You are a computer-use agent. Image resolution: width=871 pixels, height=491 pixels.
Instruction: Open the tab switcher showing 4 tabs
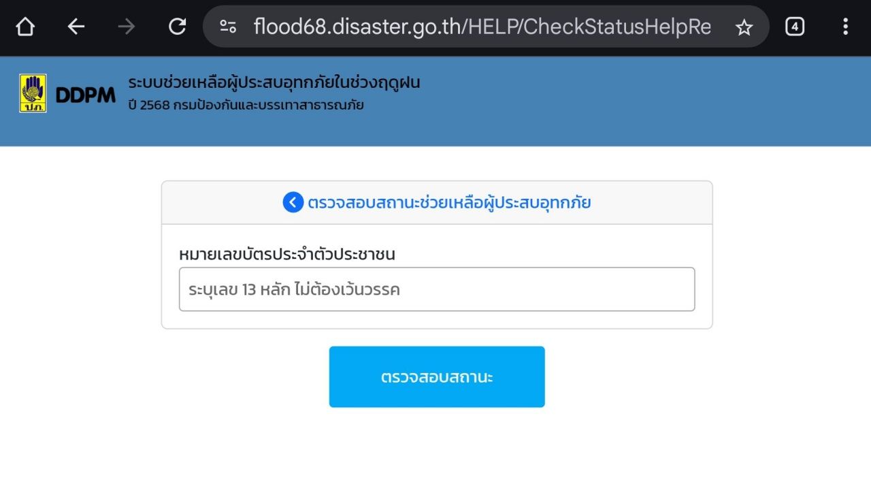[795, 27]
